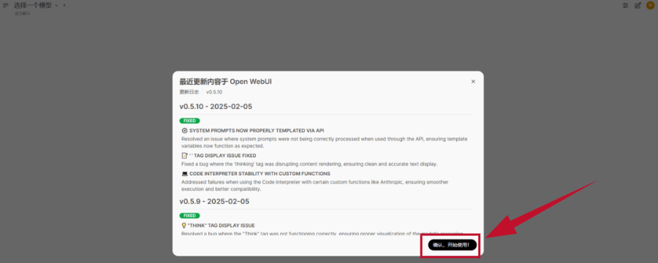Click the gear icon beside SYSTEM PROMPTS
This screenshot has height=263, width=658.
point(184,131)
